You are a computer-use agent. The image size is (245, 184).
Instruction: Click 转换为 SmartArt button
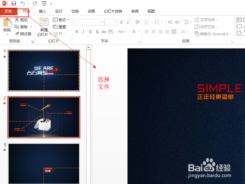click(212, 34)
